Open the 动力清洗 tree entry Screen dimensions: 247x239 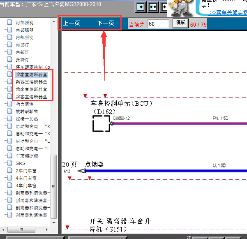25,104
